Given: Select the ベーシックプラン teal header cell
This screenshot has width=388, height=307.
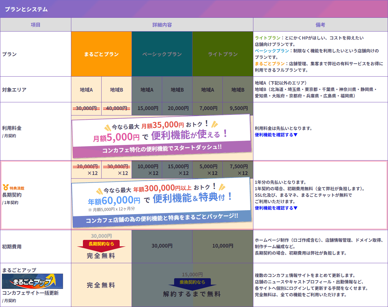Looking at the screenshot, I should (162, 54).
